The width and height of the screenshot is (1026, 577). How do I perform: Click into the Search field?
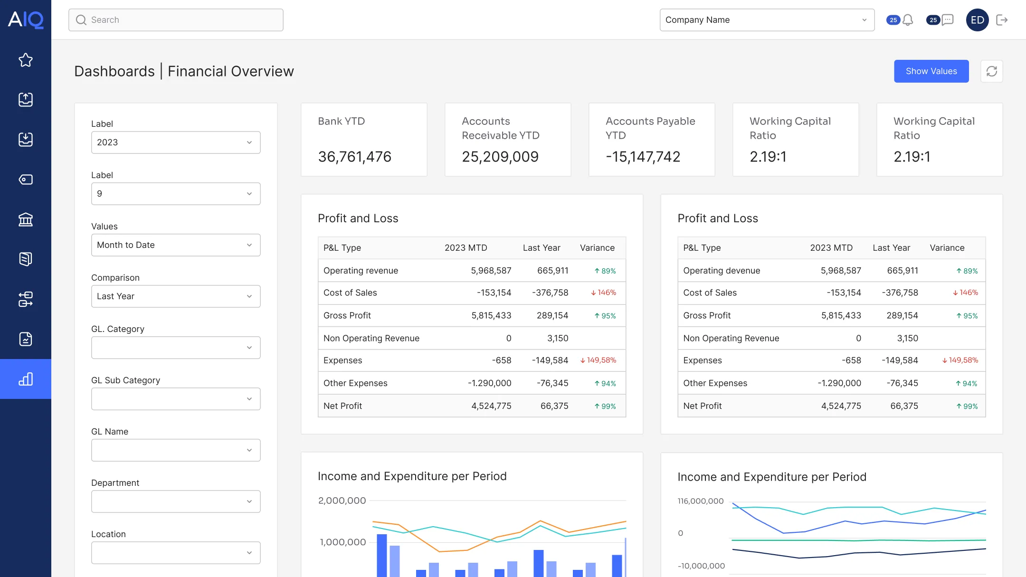[x=176, y=20]
